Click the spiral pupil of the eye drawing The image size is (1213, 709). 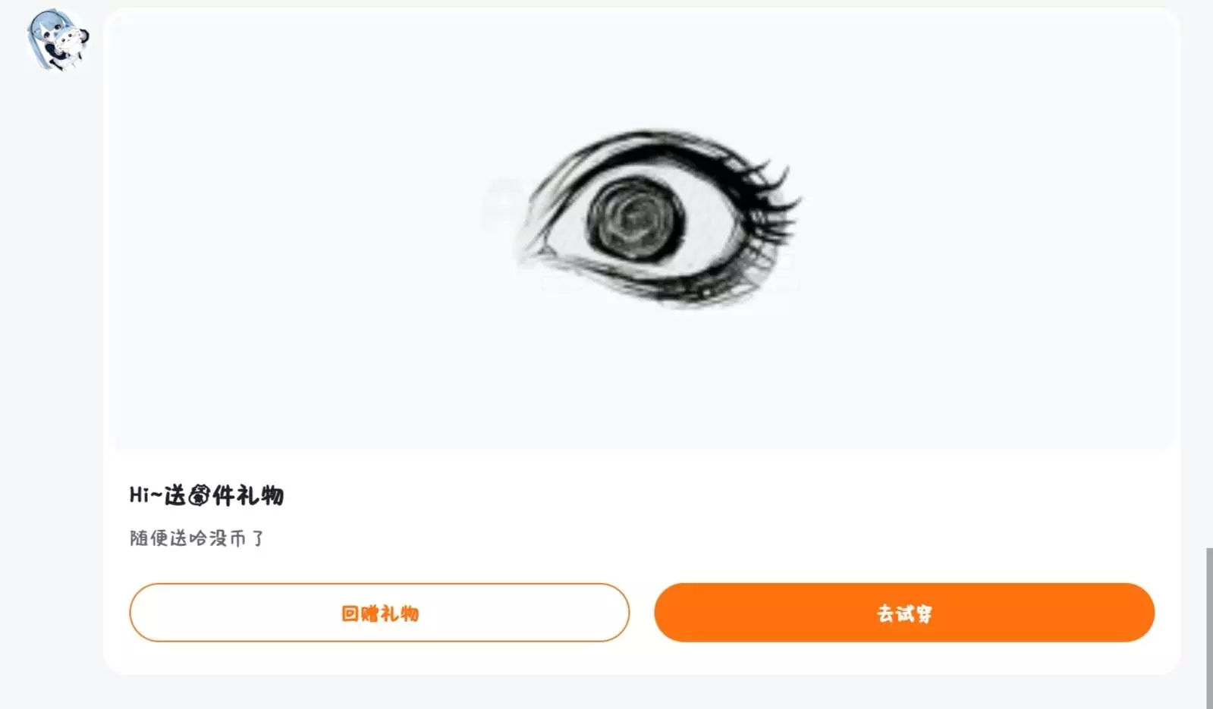pyautogui.click(x=635, y=218)
